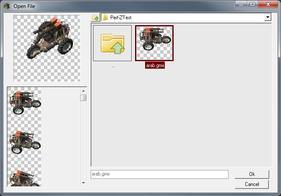Focus the file name field showing arab.gmx

click(x=159, y=174)
